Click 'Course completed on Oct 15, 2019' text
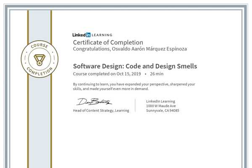The image size is (252, 168). pos(107,74)
